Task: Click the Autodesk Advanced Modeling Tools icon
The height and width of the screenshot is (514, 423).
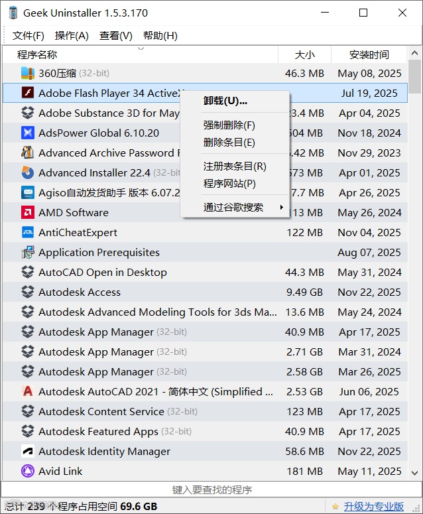Action: (28, 312)
